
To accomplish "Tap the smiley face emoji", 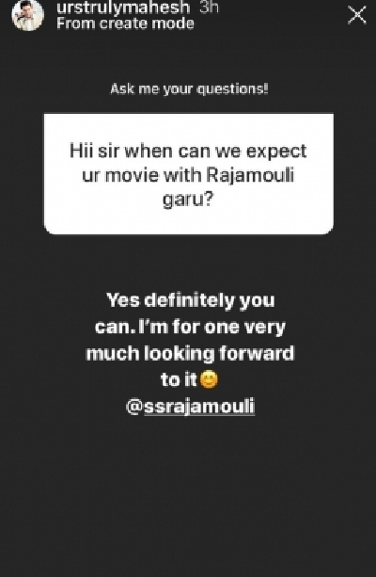I will 209,380.
